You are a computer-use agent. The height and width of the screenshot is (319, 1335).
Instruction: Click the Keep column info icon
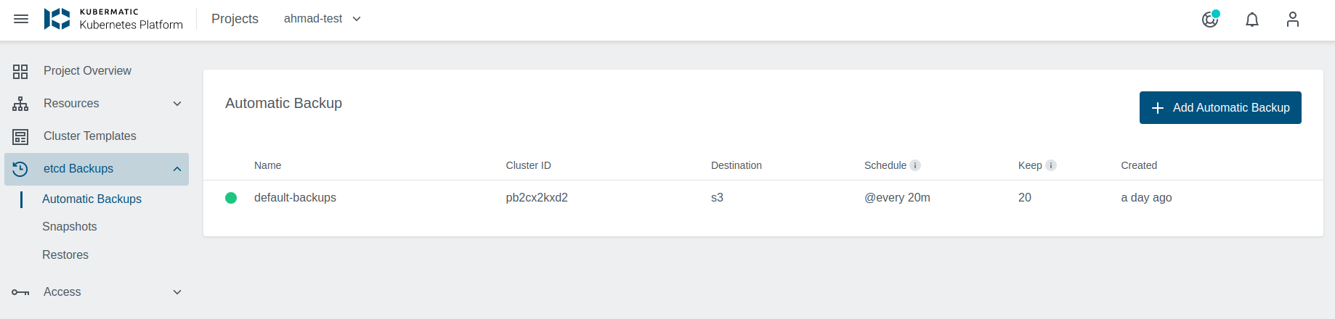tap(1051, 165)
